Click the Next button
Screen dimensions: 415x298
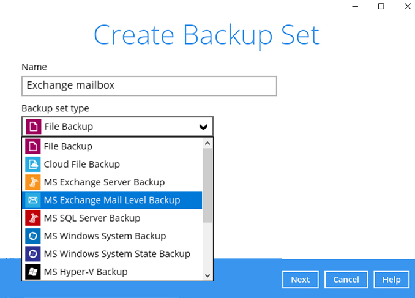[x=301, y=280]
